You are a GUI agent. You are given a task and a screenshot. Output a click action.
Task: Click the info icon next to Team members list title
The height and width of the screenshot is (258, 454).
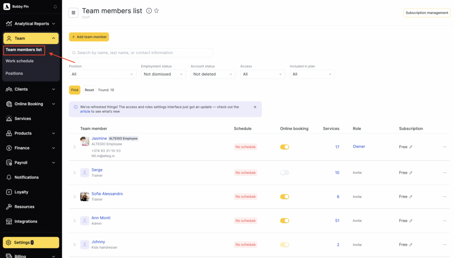coord(149,11)
